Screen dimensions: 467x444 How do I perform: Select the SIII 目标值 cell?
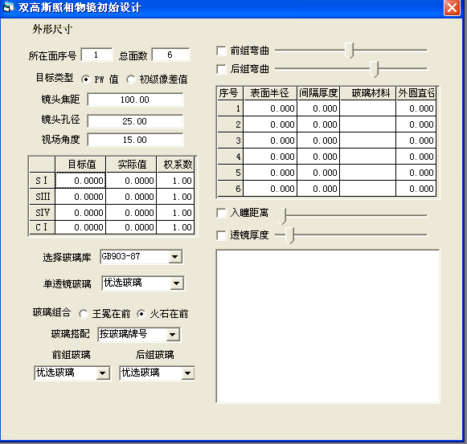pos(80,197)
